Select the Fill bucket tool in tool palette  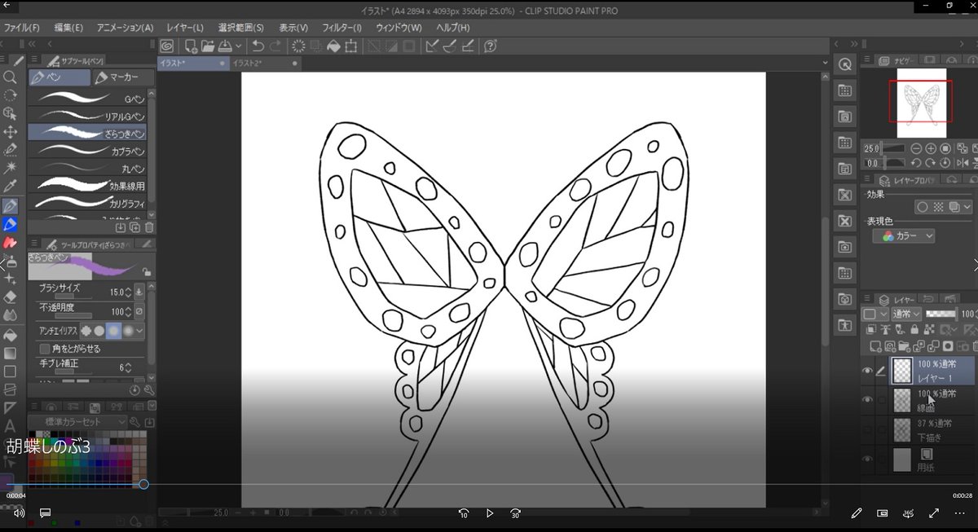10,335
